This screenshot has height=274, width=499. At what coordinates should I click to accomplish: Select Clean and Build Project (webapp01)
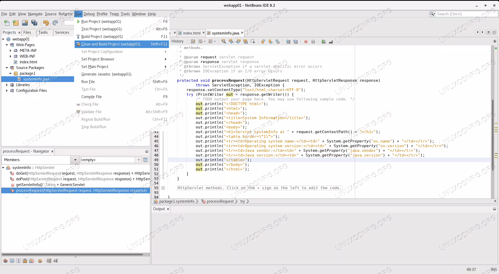(x=122, y=44)
